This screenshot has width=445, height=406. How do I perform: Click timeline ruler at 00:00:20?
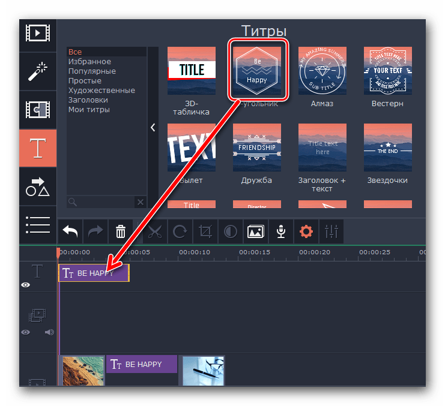pos(315,252)
